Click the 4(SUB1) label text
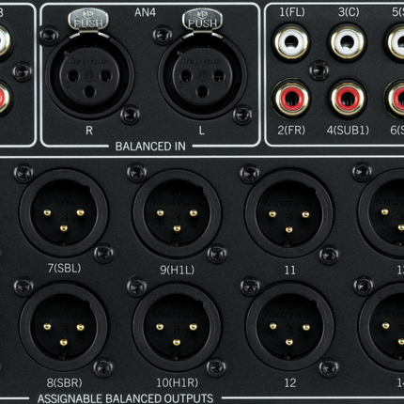This screenshot has height=404, width=404. coord(348,130)
